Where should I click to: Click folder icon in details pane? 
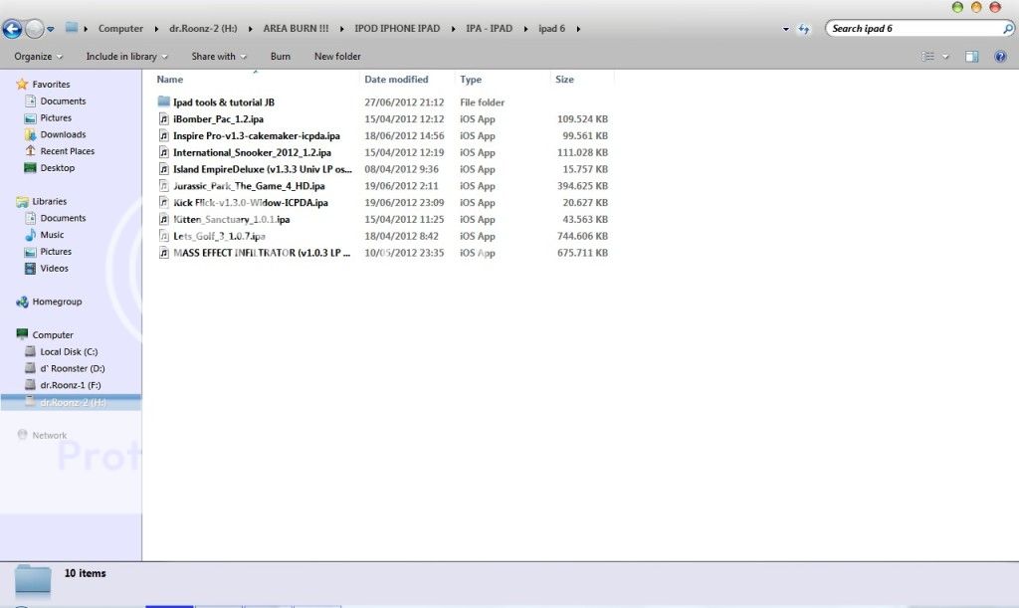click(x=33, y=580)
